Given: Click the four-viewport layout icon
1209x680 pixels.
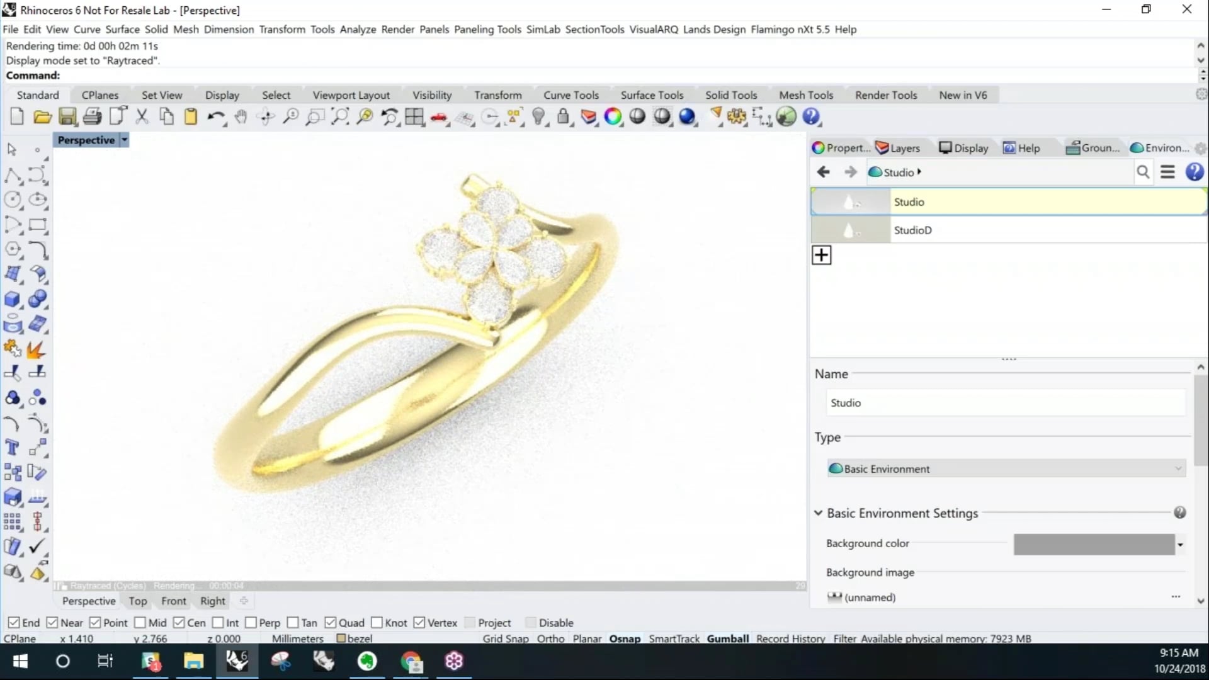Looking at the screenshot, I should [415, 117].
